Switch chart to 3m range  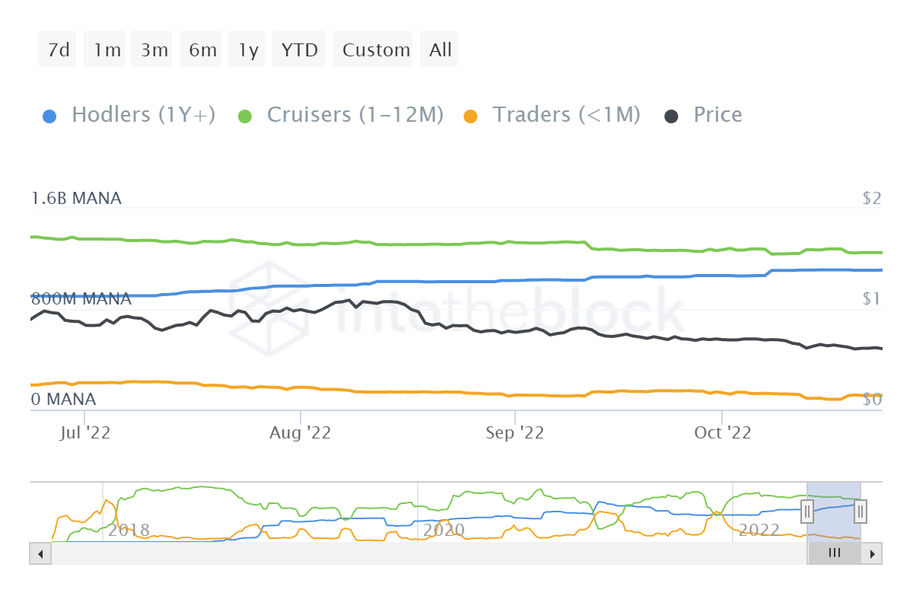(x=154, y=50)
